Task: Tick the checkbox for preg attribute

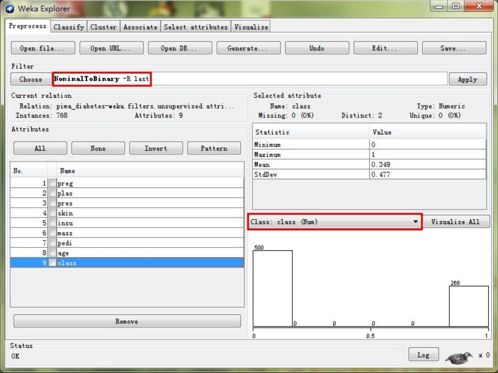Action: [52, 183]
